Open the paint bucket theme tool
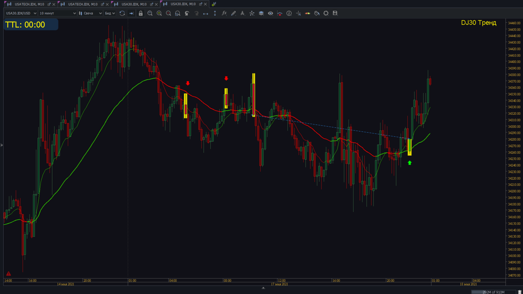This screenshot has width=523, height=294. 317,13
